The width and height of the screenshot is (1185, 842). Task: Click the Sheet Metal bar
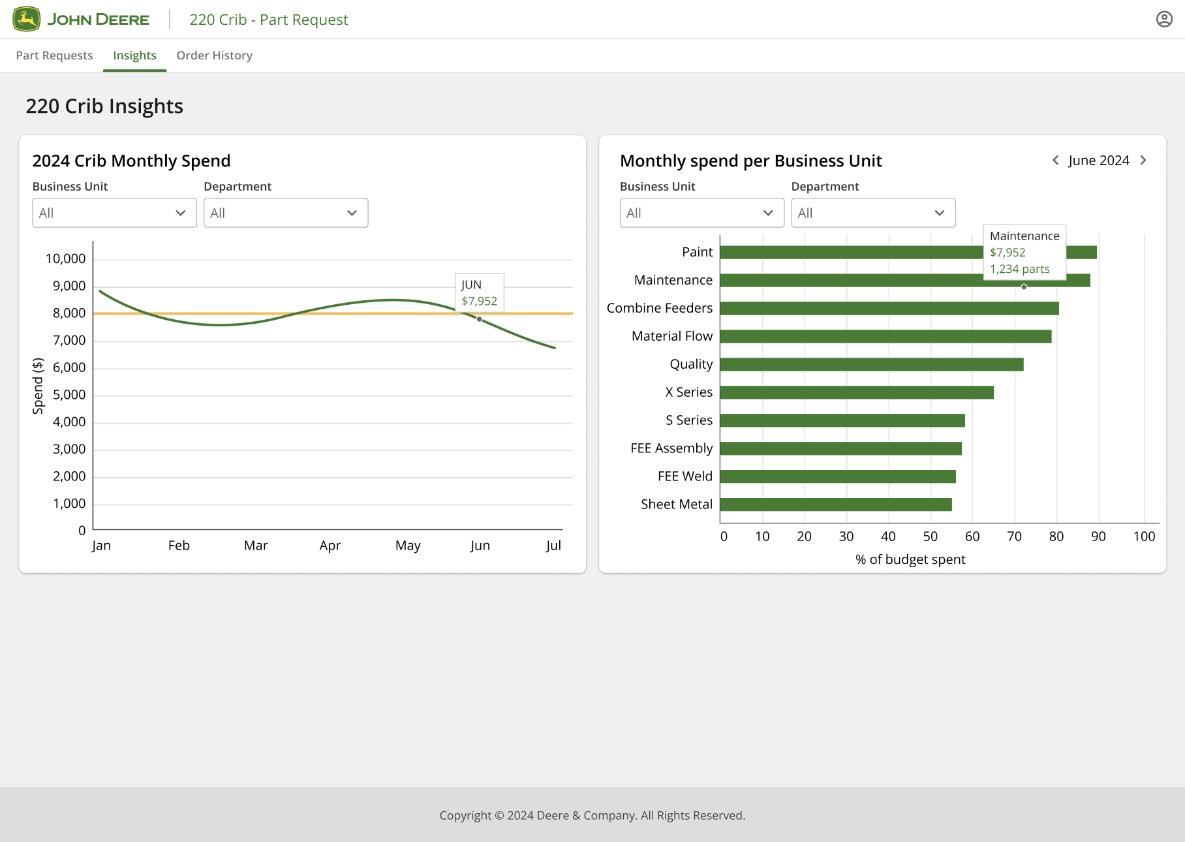836,505
